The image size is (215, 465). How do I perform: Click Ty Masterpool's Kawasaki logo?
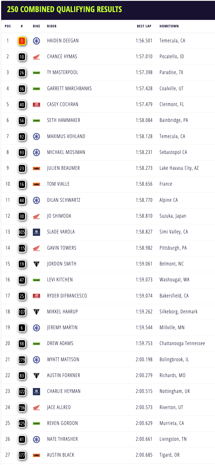(x=36, y=73)
